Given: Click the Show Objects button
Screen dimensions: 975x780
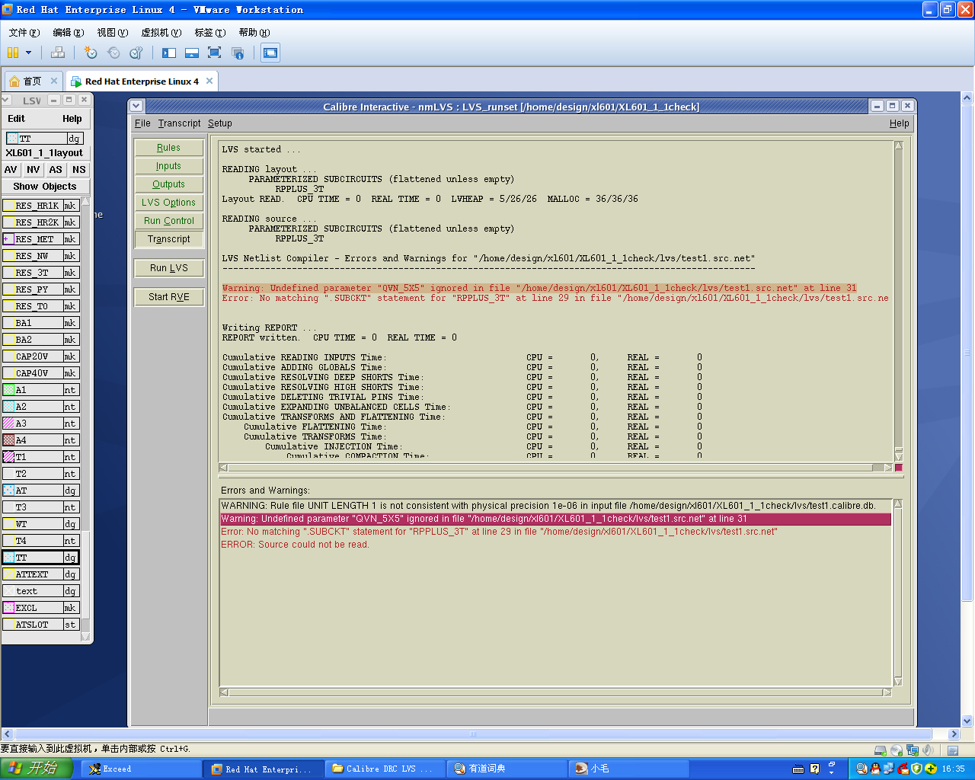Looking at the screenshot, I should (45, 187).
